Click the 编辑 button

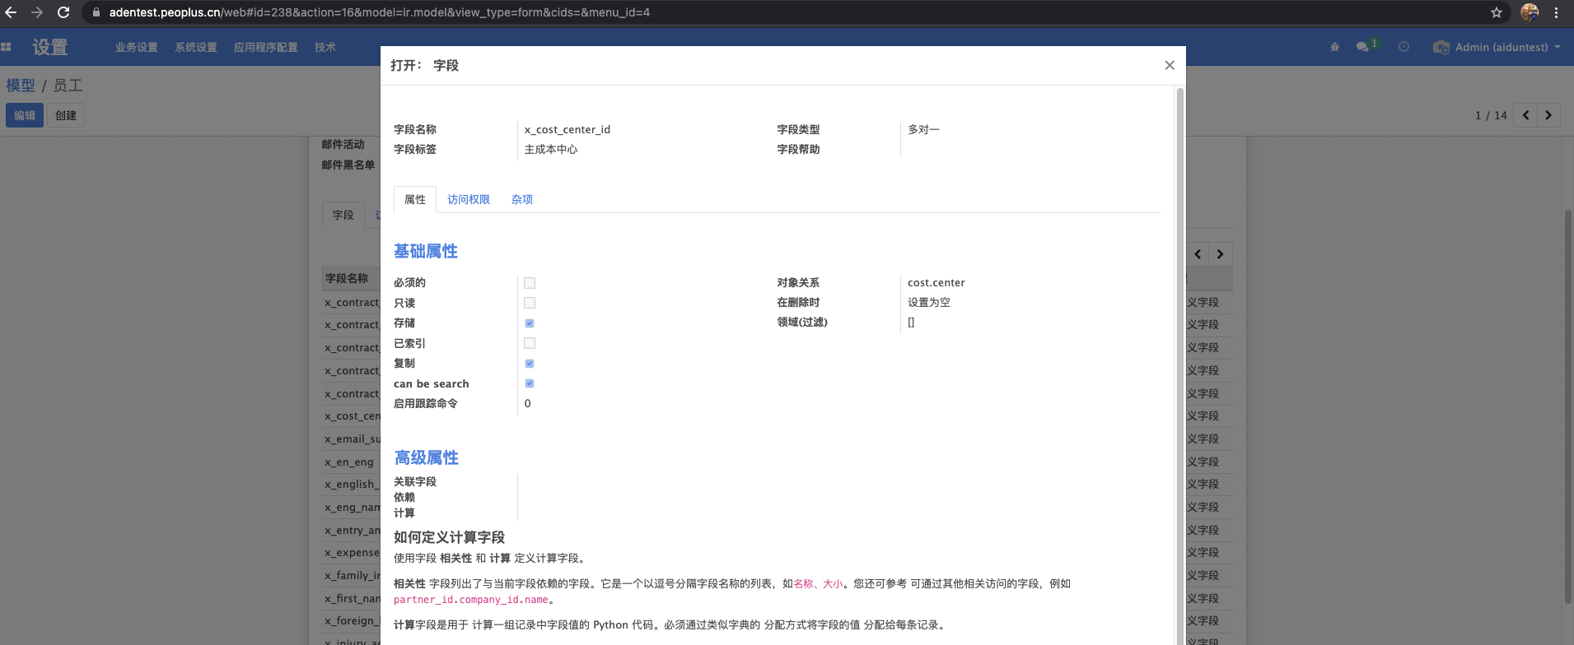tap(25, 115)
